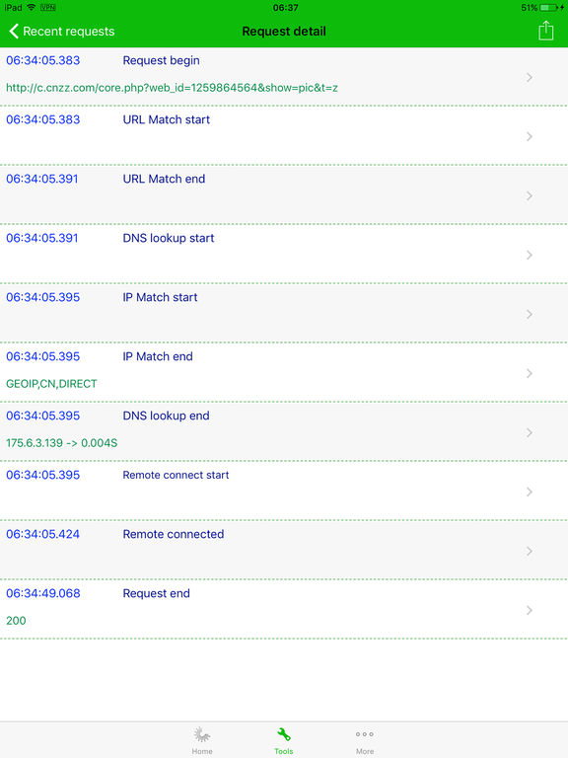This screenshot has width=568, height=758.
Task: Tap the c.cnzz.com request URL
Action: [x=172, y=88]
